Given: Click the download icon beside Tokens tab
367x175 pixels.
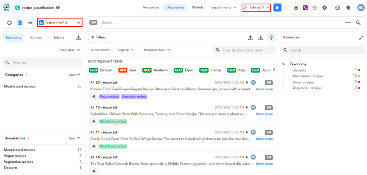Looking at the screenshot, I should click(78, 37).
